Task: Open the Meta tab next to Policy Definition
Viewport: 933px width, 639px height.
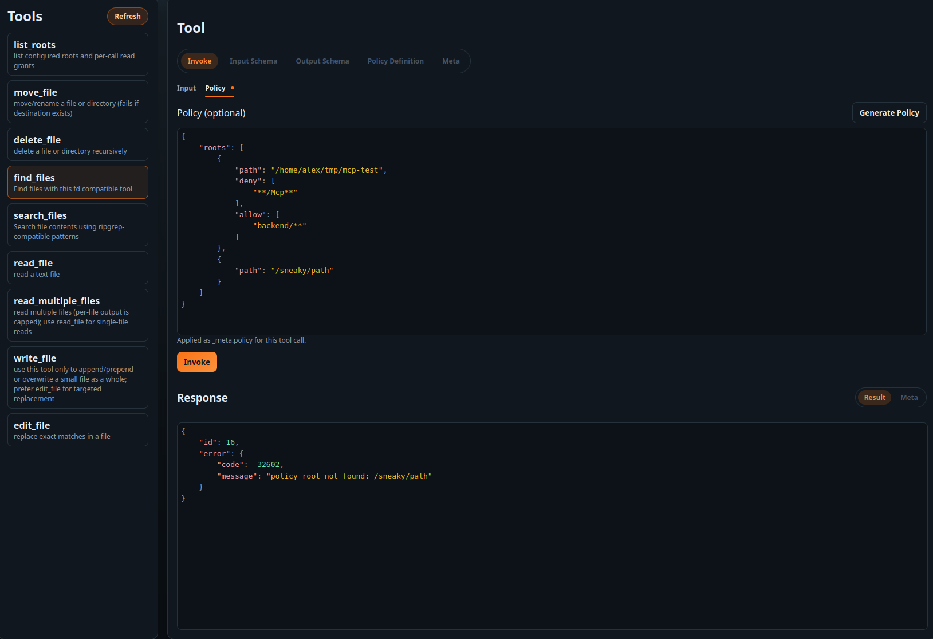Action: (451, 61)
